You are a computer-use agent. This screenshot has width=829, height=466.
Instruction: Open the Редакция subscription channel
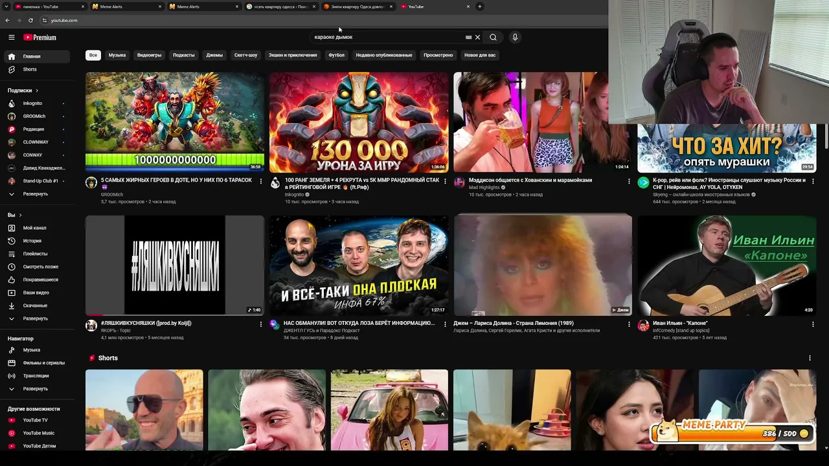coord(36,129)
